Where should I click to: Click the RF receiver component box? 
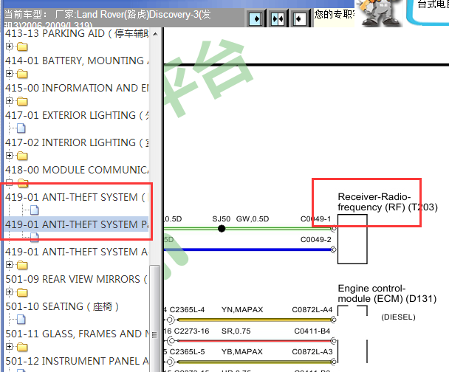tap(352, 239)
